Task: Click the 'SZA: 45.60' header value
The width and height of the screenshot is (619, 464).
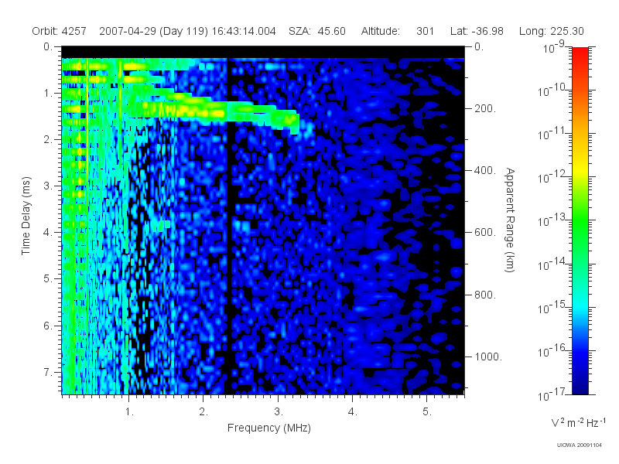Action: tap(317, 31)
